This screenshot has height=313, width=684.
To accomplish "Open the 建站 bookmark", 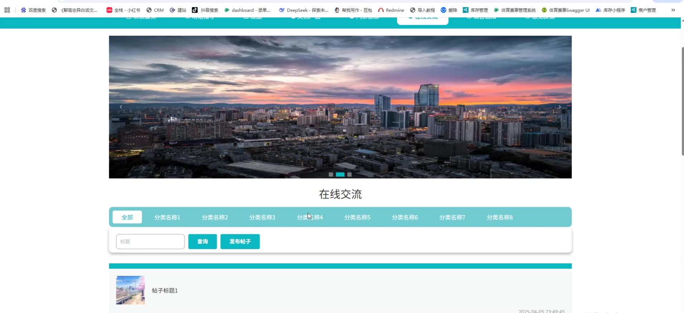I will click(x=178, y=10).
